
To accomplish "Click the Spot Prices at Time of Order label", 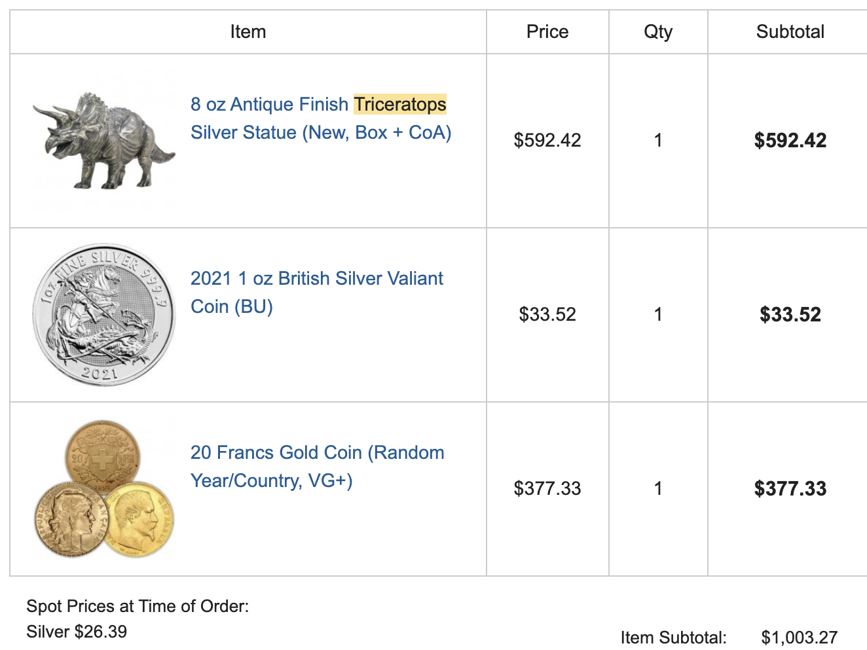I will click(x=138, y=606).
